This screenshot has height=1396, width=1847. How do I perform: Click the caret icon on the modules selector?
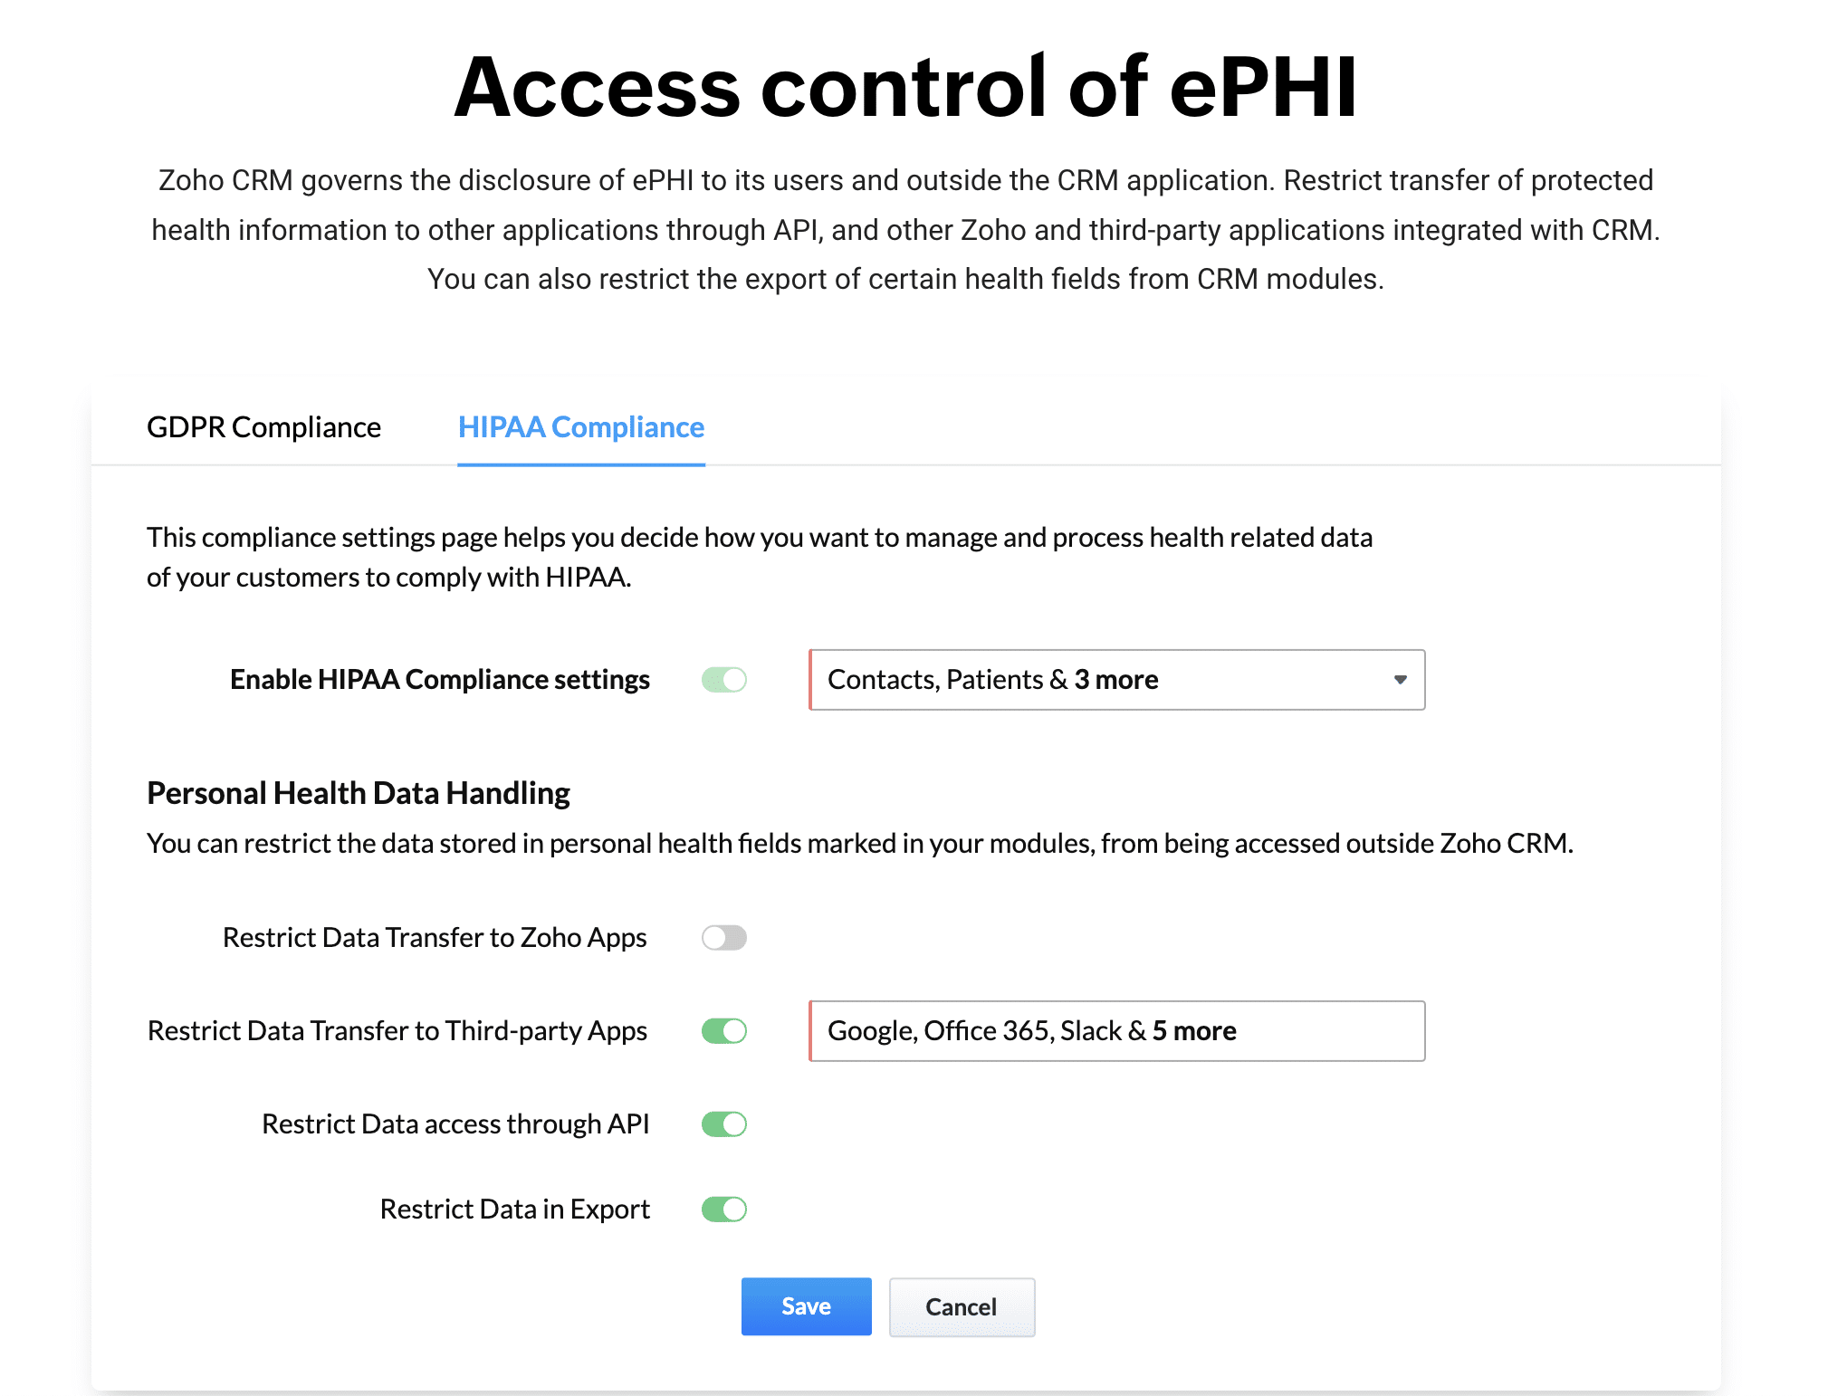click(1399, 680)
